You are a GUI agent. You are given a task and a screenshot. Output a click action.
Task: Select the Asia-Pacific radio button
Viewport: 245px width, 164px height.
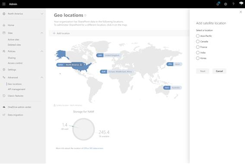[197, 36]
